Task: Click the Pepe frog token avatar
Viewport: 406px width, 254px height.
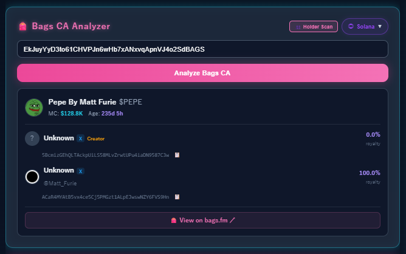Action: point(34,108)
